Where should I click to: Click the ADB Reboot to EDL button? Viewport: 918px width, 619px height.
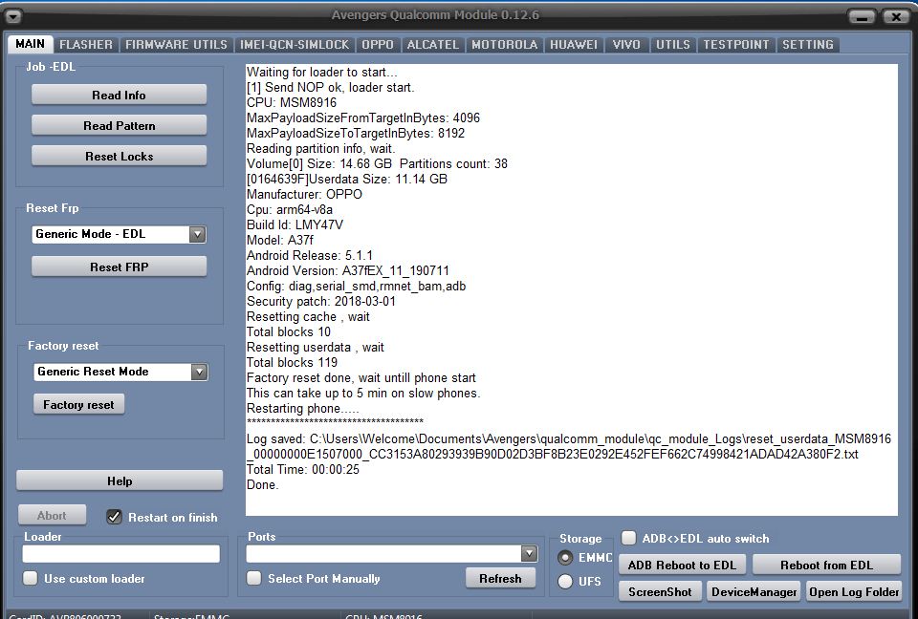(x=682, y=566)
